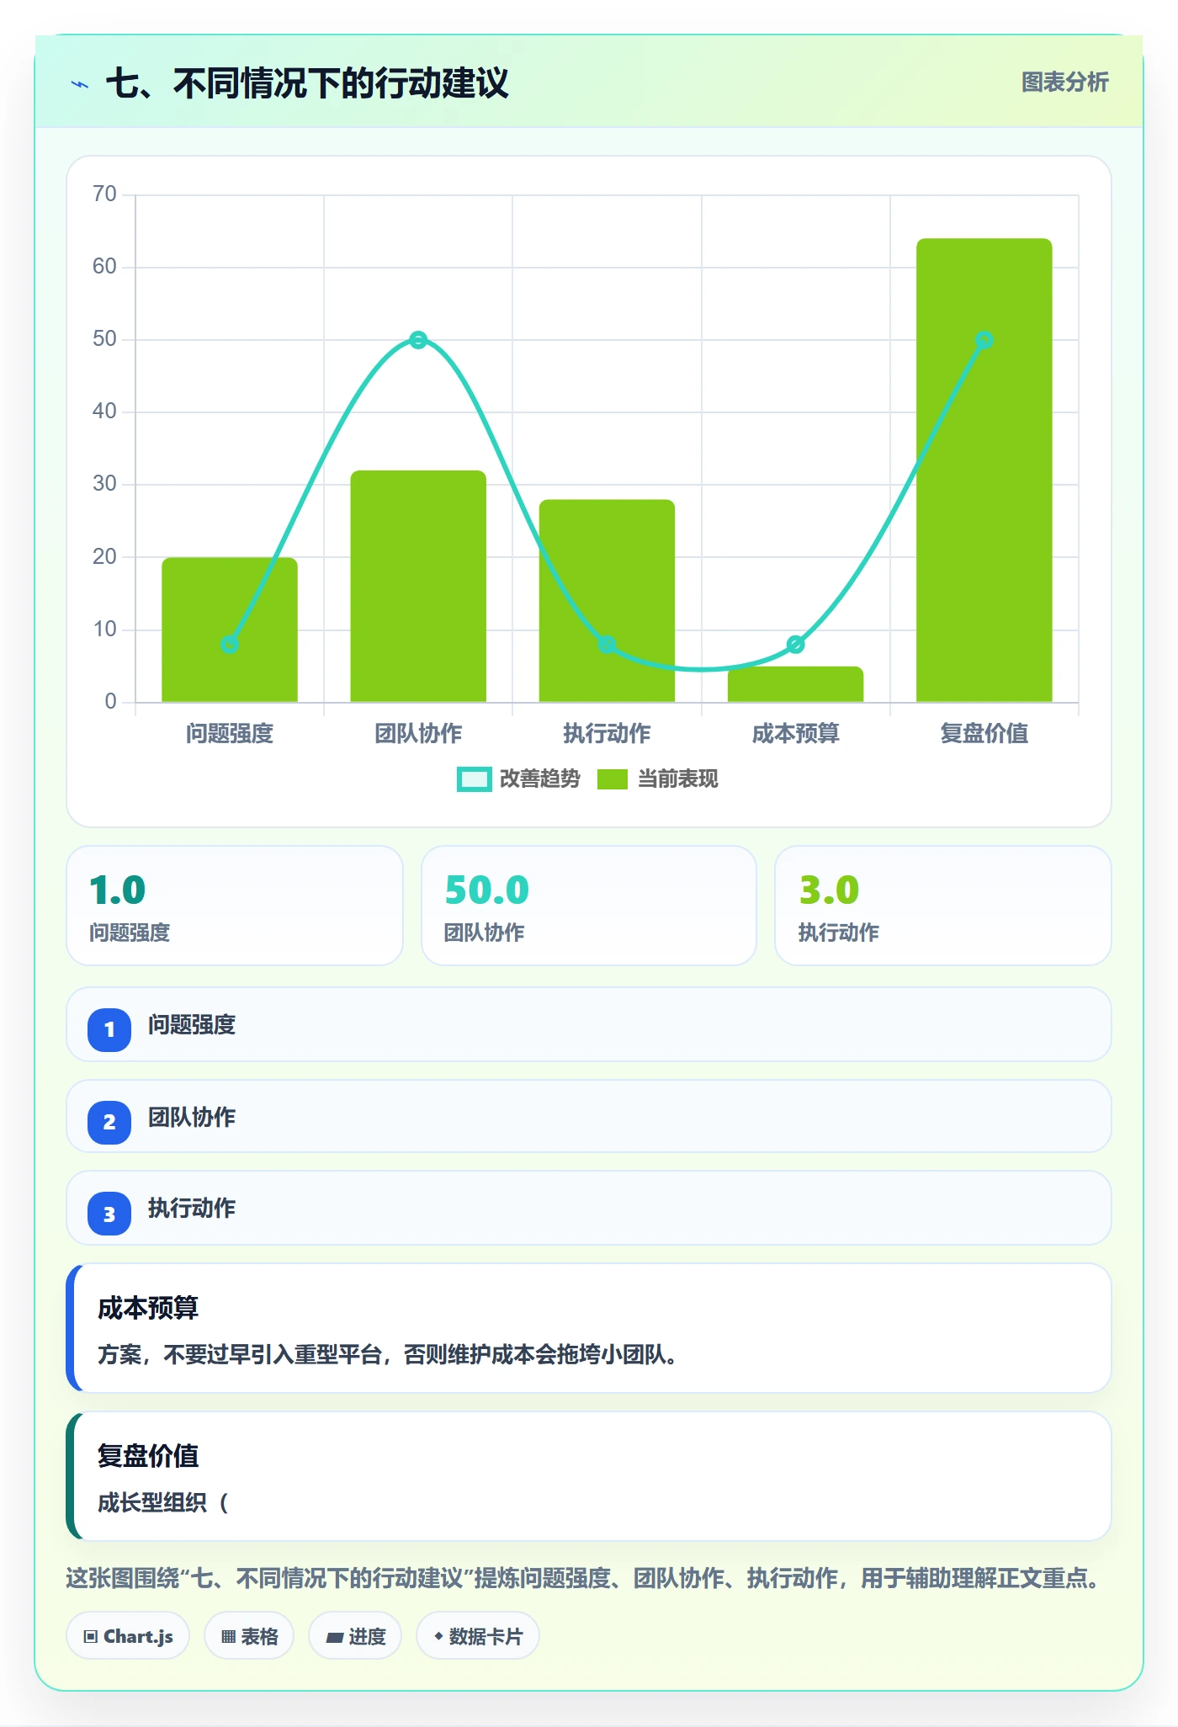
Task: Click the 复盘价值 tallest green bar
Action: pos(984,470)
